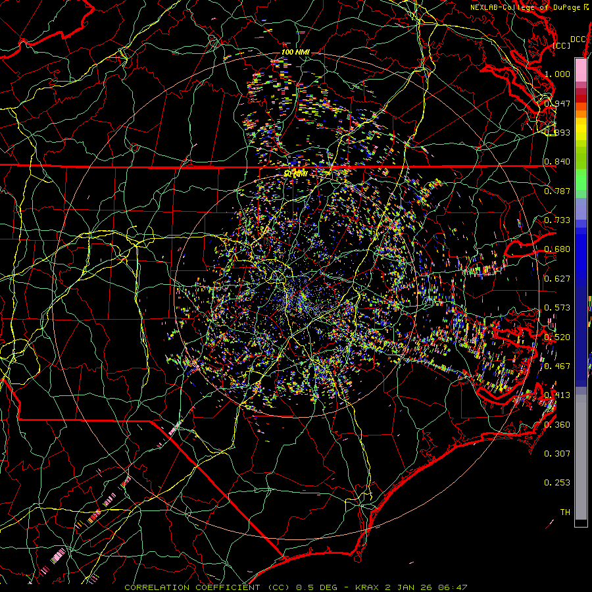This screenshot has width=592, height=592.
Task: Click the [CC] legend unit label
Action: pyautogui.click(x=562, y=45)
